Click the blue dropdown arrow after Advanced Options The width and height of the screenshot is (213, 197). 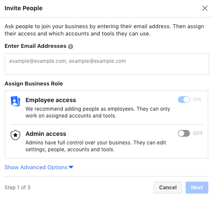pyautogui.click(x=71, y=167)
